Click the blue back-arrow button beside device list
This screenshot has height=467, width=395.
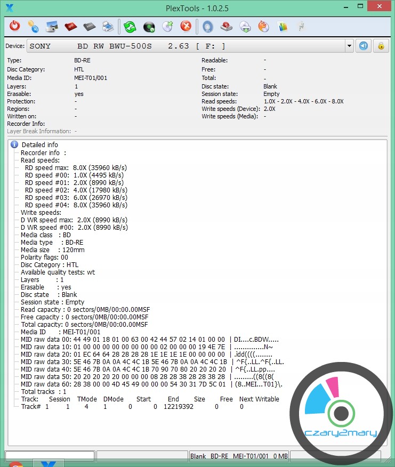click(364, 46)
